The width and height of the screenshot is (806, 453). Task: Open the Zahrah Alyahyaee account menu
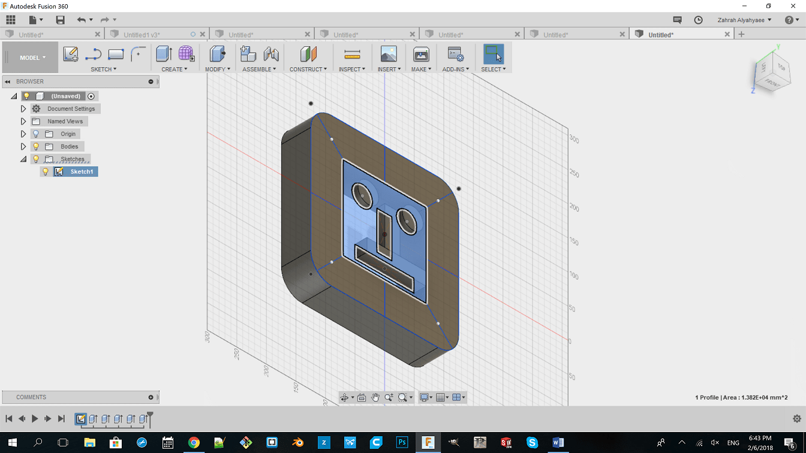[745, 20]
